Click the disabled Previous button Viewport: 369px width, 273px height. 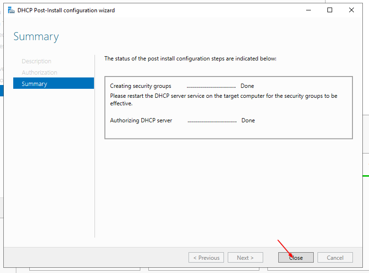click(206, 257)
